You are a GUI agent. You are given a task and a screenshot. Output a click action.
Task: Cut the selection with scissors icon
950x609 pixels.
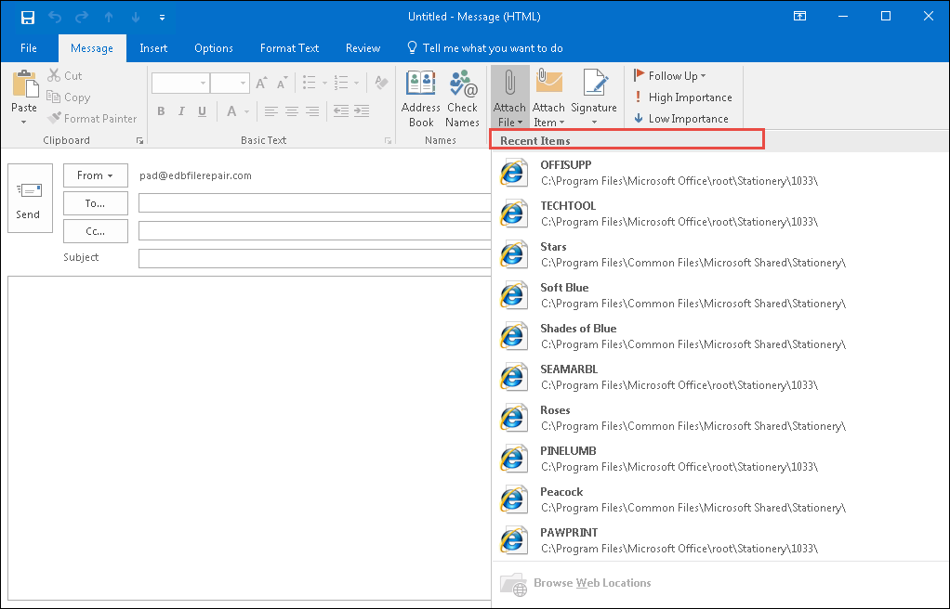(x=65, y=76)
